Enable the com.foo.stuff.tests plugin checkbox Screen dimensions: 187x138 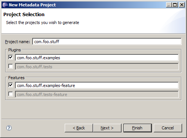[10, 66]
